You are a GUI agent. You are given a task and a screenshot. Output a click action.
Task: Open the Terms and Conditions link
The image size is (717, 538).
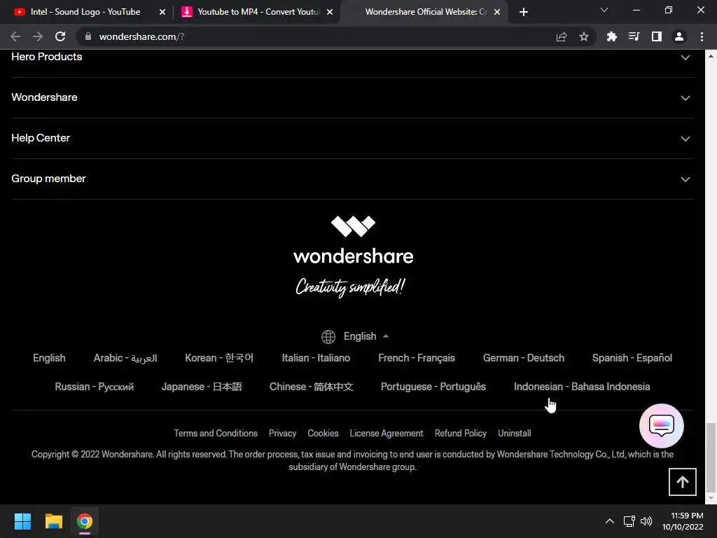[216, 433]
